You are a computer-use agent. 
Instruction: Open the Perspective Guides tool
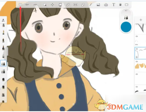coord(106,5)
